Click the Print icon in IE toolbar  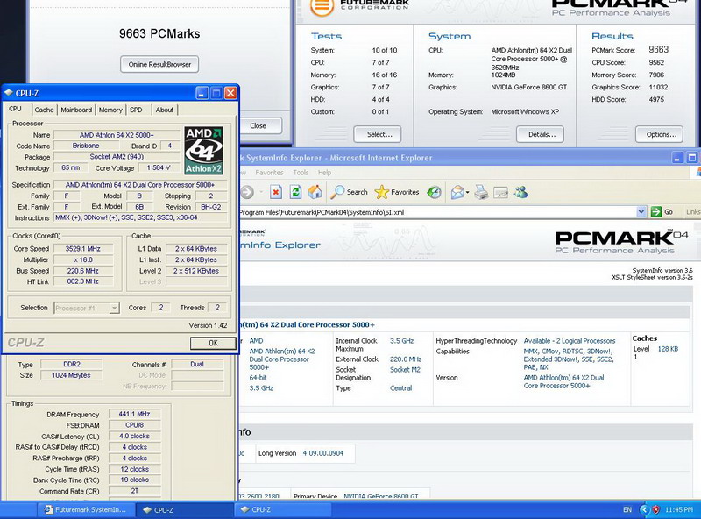click(481, 192)
